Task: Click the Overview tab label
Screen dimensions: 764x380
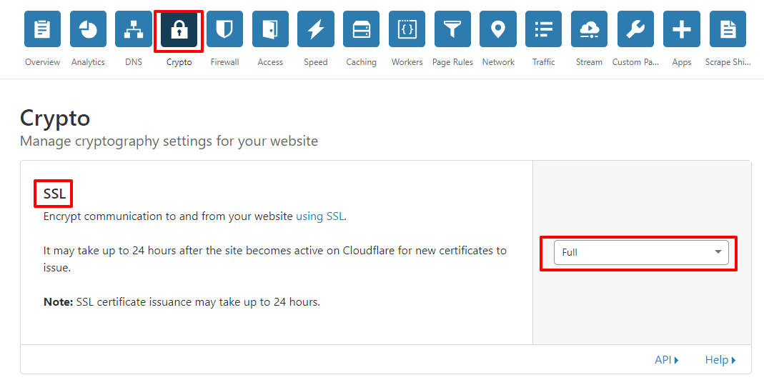Action: click(x=42, y=62)
